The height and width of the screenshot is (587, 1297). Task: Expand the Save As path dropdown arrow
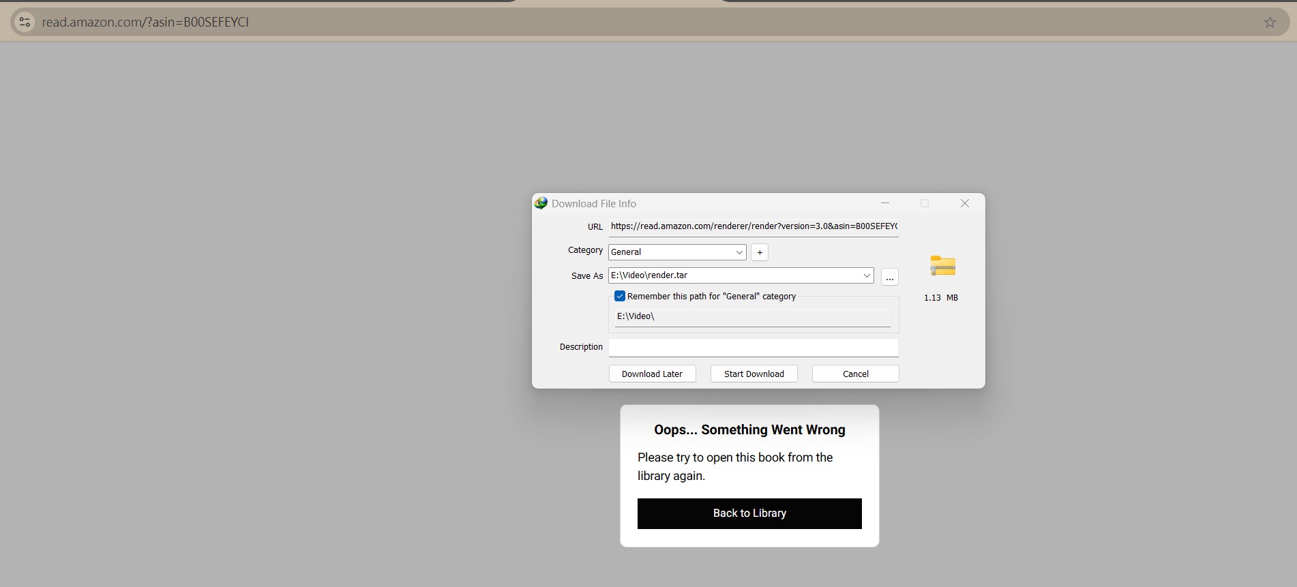(x=867, y=275)
